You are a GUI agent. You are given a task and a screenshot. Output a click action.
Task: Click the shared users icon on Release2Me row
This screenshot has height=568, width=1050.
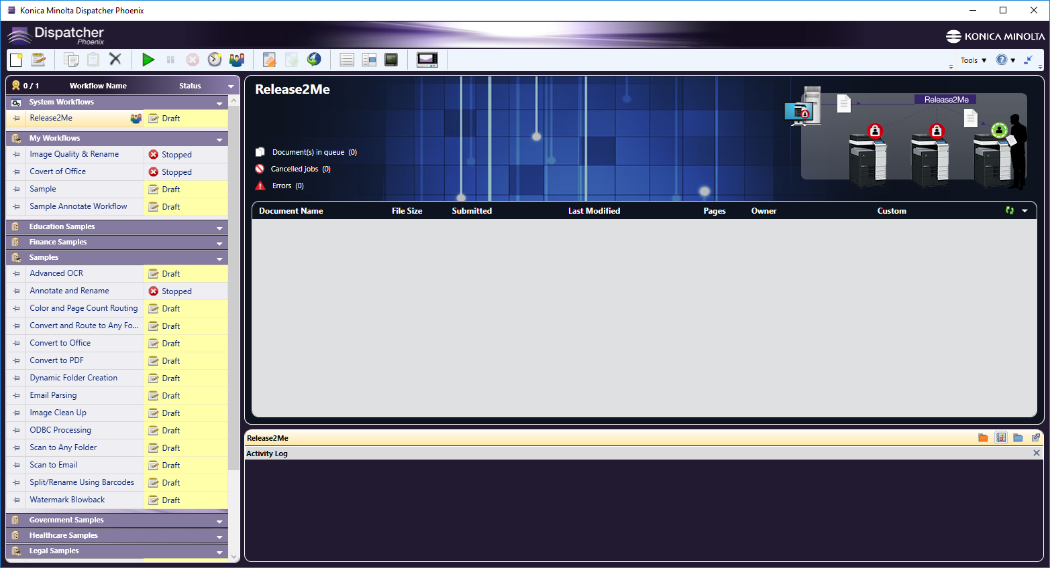coord(136,119)
